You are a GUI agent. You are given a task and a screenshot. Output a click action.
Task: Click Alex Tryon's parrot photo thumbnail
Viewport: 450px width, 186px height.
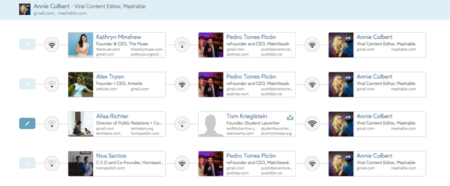[x=81, y=85]
